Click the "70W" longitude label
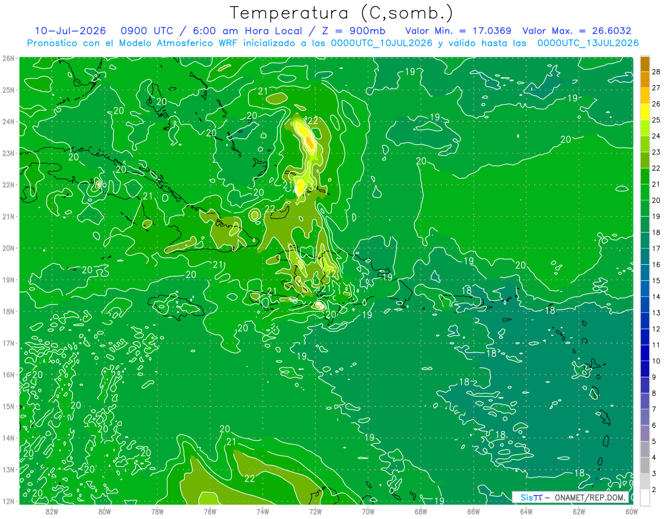 coord(368,511)
